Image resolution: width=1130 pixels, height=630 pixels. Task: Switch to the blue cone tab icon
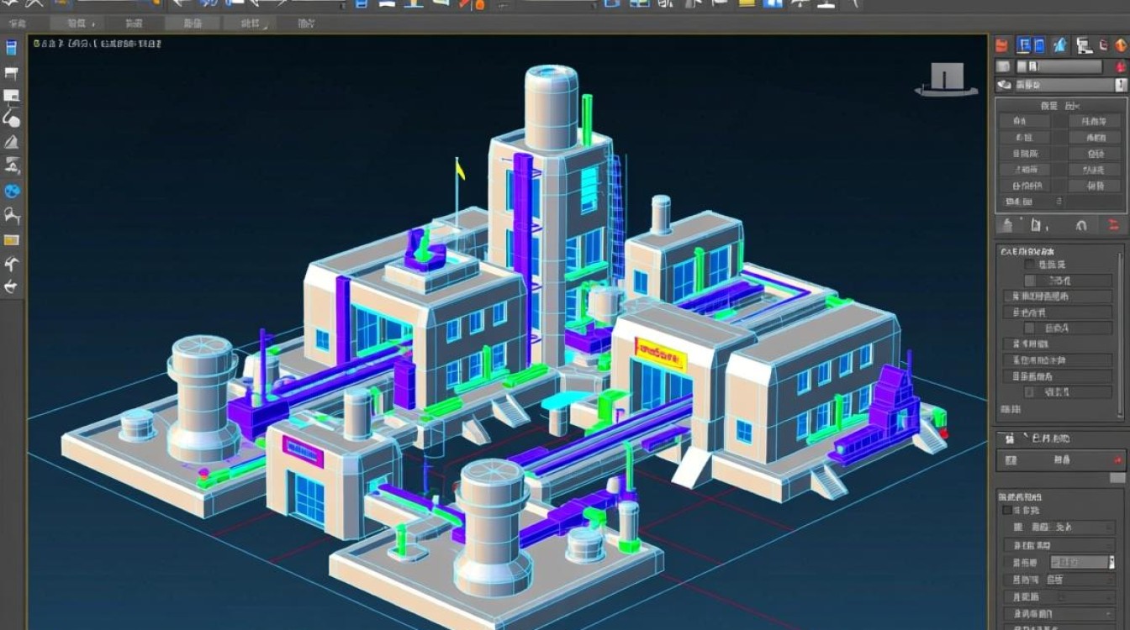click(x=1061, y=45)
